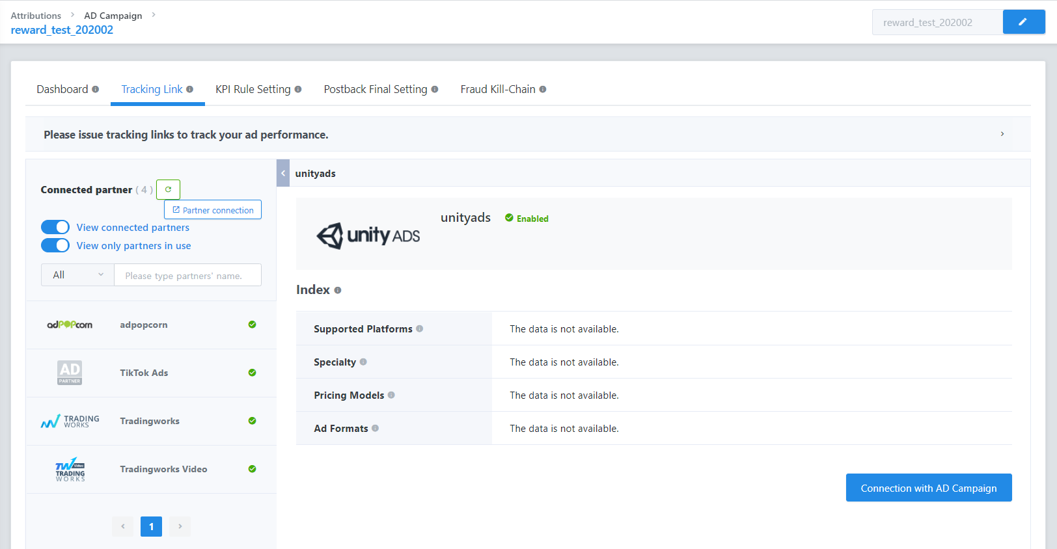Screen dimensions: 1057x549
Task: Click TikTok Ads partner logo
Action: (x=70, y=373)
